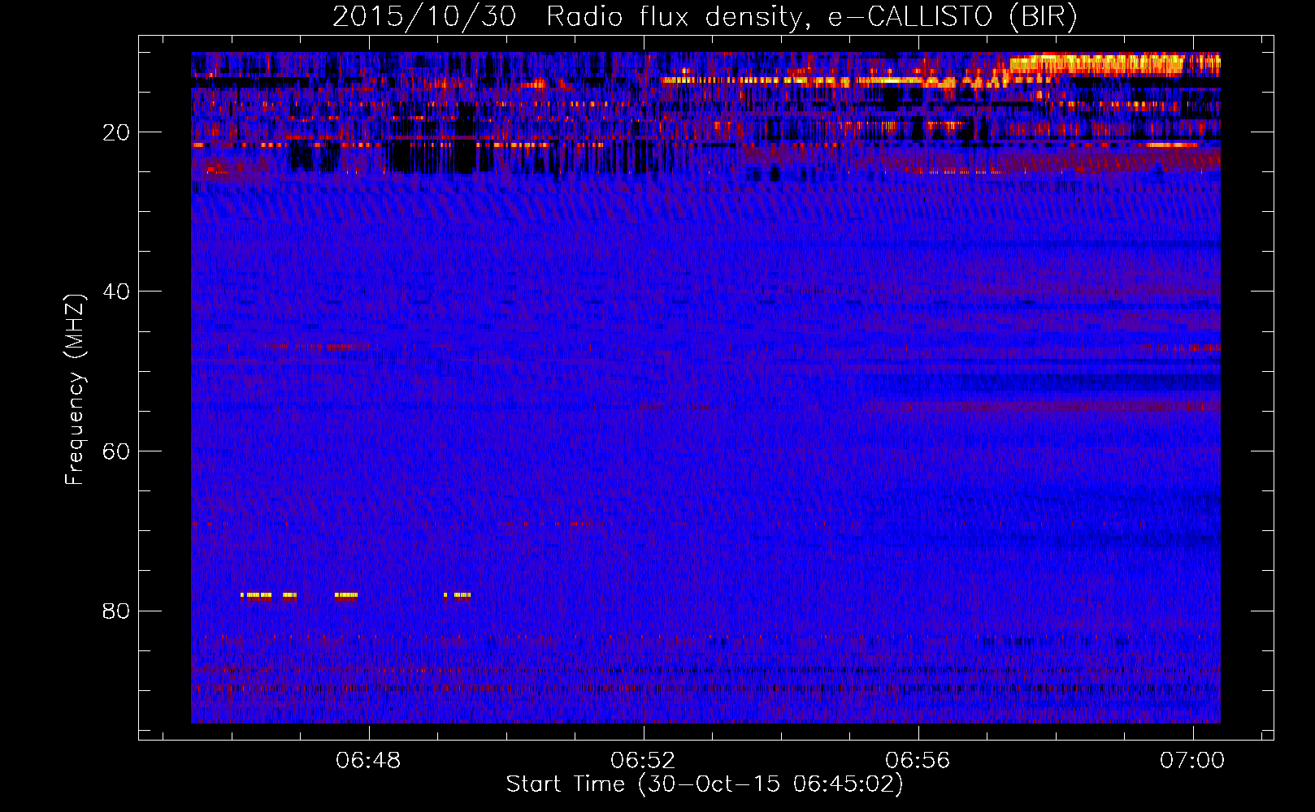Click the 40 MHz frequency tick label
The height and width of the screenshot is (812, 1315).
[116, 292]
